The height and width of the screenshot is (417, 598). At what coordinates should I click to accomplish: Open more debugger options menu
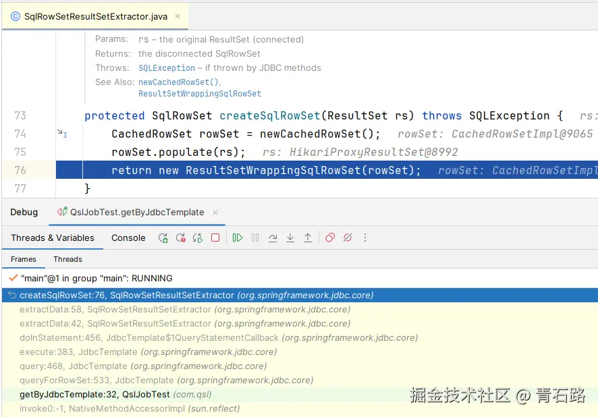(365, 238)
